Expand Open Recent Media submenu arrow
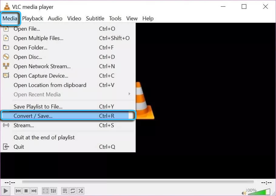Image resolution: width=276 pixels, height=196 pixels. [x=130, y=94]
